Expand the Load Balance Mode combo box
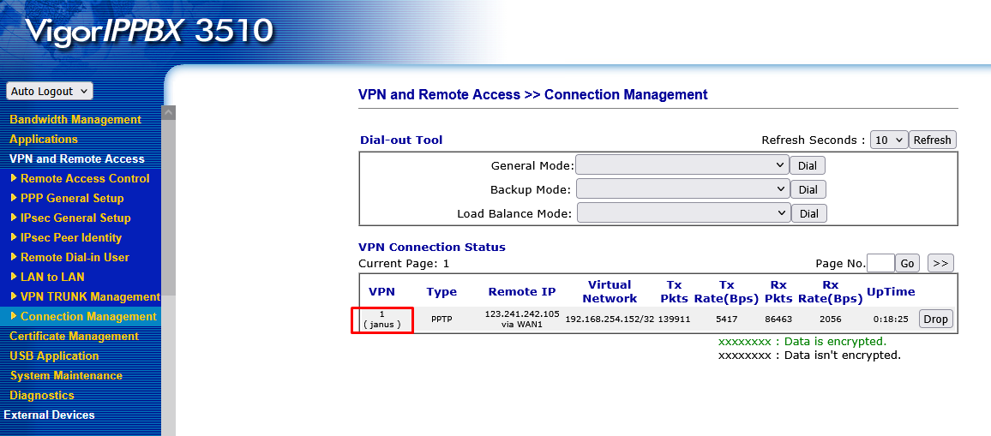The height and width of the screenshot is (436, 991). click(x=683, y=213)
